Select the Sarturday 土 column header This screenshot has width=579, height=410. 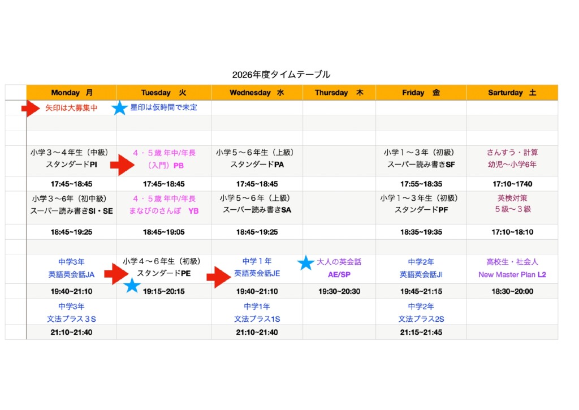[512, 93]
